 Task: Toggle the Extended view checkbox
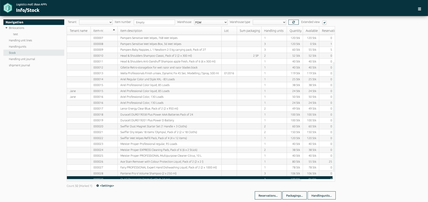click(x=324, y=23)
